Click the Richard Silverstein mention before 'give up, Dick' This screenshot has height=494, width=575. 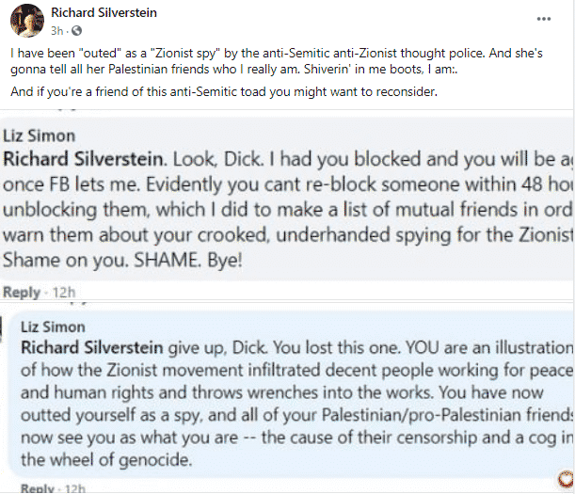[92, 347]
